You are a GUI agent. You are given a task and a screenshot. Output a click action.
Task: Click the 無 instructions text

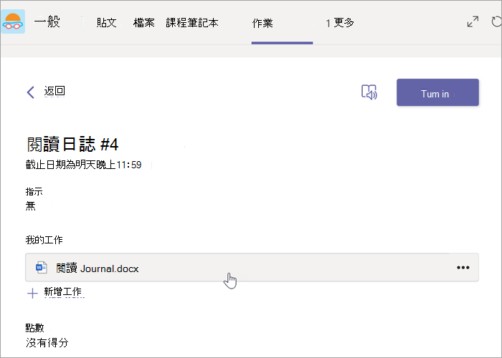(30, 206)
